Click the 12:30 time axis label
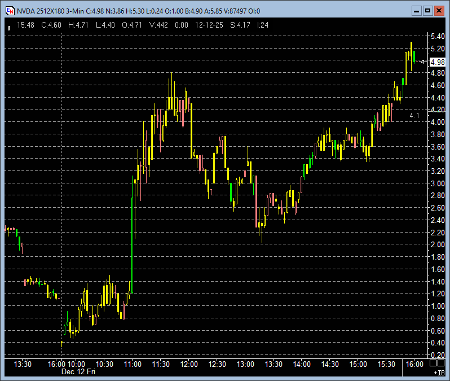This screenshot has height=381, width=450. (217, 364)
